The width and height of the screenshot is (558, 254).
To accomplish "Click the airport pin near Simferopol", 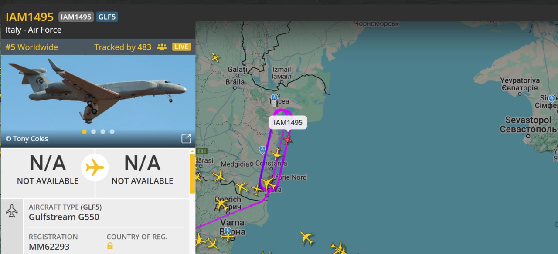I will coord(551,99).
